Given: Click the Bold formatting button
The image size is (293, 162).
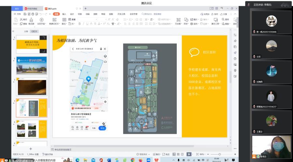Looking at the screenshot, I should point(79,24).
